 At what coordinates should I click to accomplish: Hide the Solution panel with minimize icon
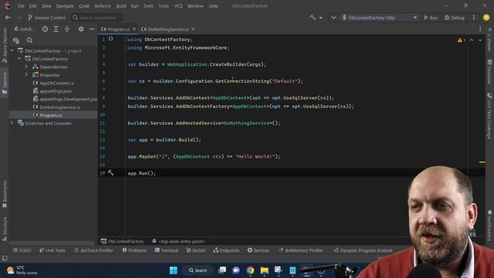coord(92,29)
